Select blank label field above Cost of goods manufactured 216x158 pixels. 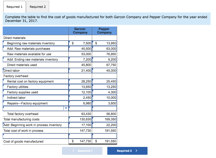[x=36, y=136]
